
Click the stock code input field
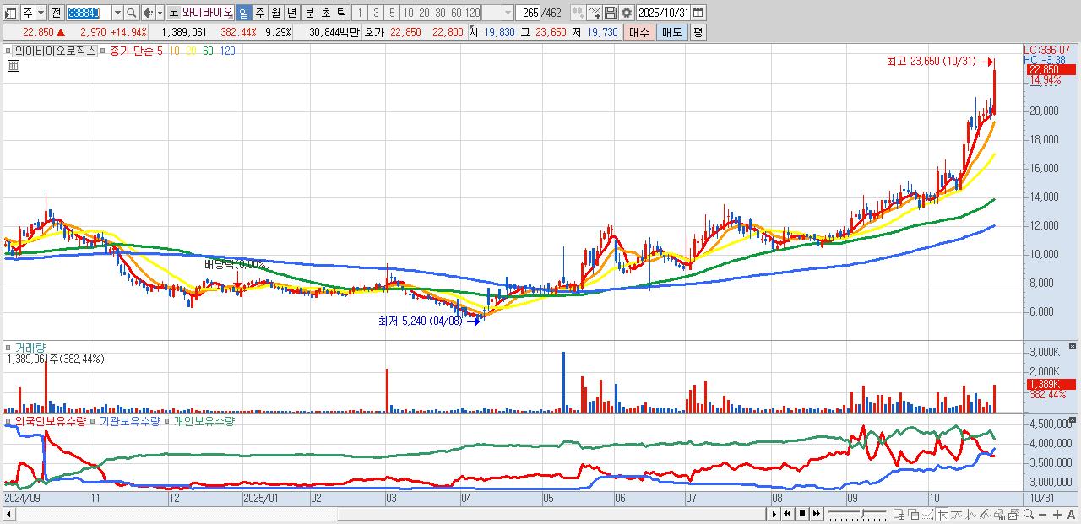89,13
